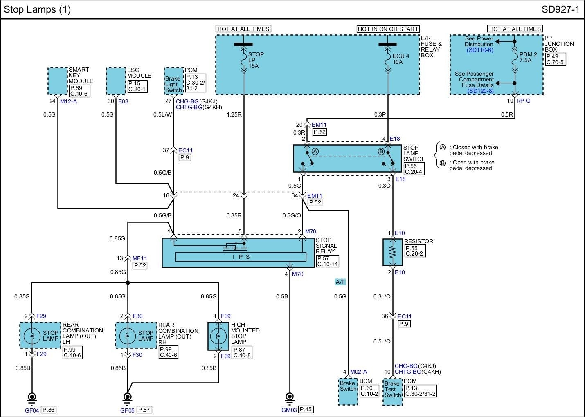Click the 0.3L/O wire label
The image size is (585, 417).
(x=382, y=297)
